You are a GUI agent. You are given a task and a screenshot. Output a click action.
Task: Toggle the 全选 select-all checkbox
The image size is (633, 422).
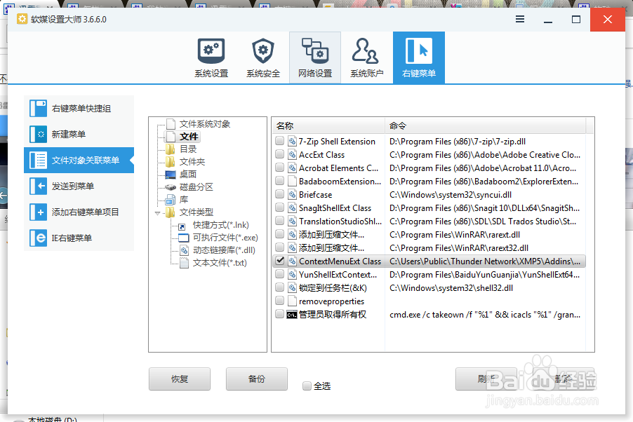coord(307,386)
